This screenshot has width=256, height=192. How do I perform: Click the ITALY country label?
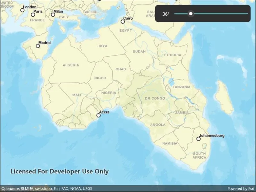(64, 17)
